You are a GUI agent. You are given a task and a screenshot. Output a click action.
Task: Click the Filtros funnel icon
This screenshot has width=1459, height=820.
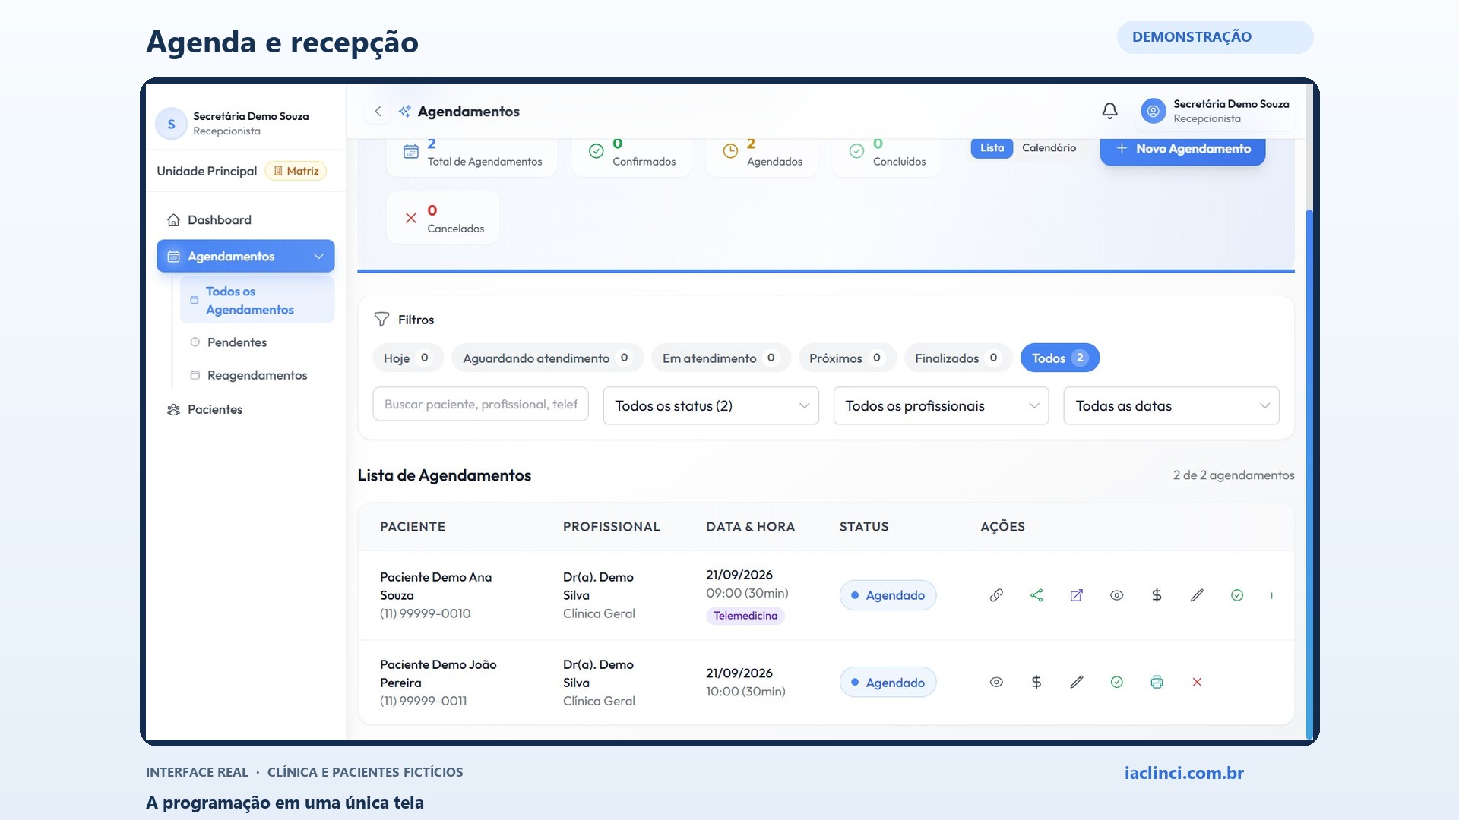[381, 320]
